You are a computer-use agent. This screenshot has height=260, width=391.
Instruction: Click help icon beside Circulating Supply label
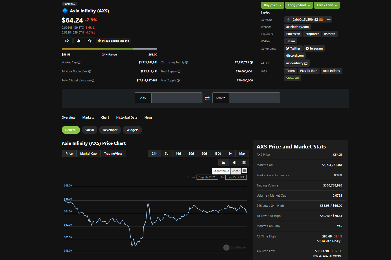[x=187, y=62]
